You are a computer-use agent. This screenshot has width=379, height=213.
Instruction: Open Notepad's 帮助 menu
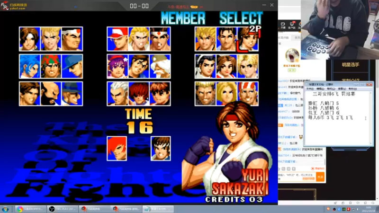point(352,89)
